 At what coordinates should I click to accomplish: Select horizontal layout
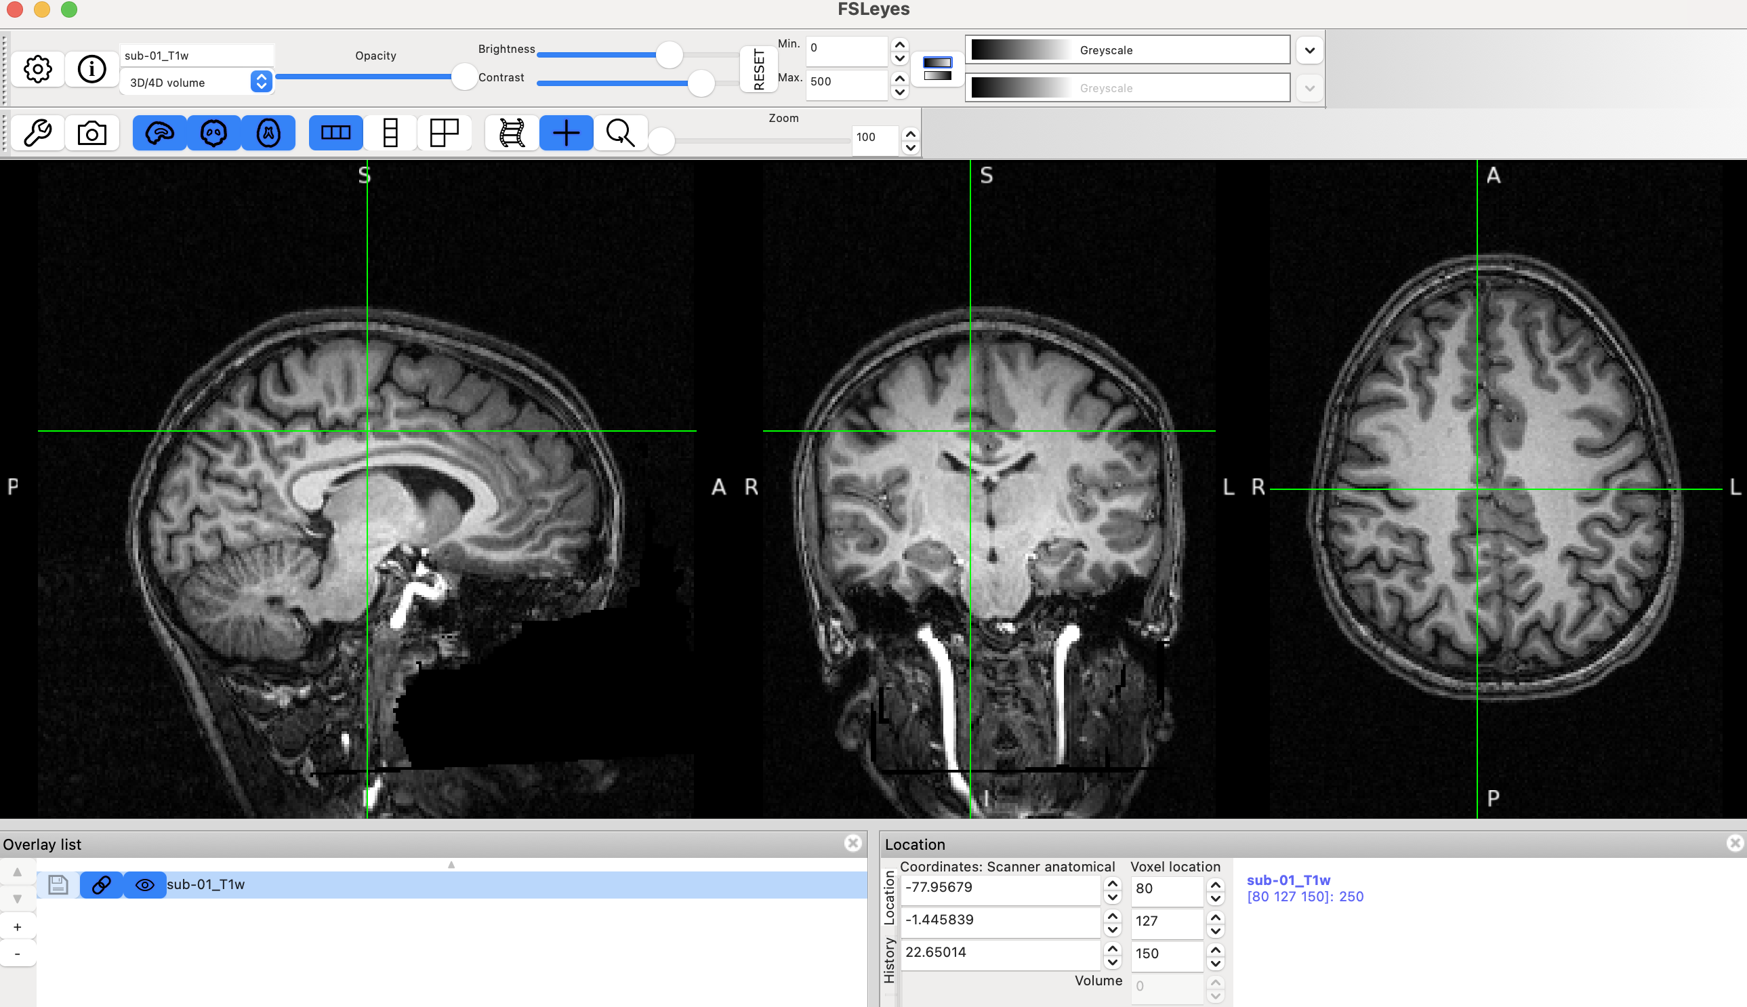point(336,133)
